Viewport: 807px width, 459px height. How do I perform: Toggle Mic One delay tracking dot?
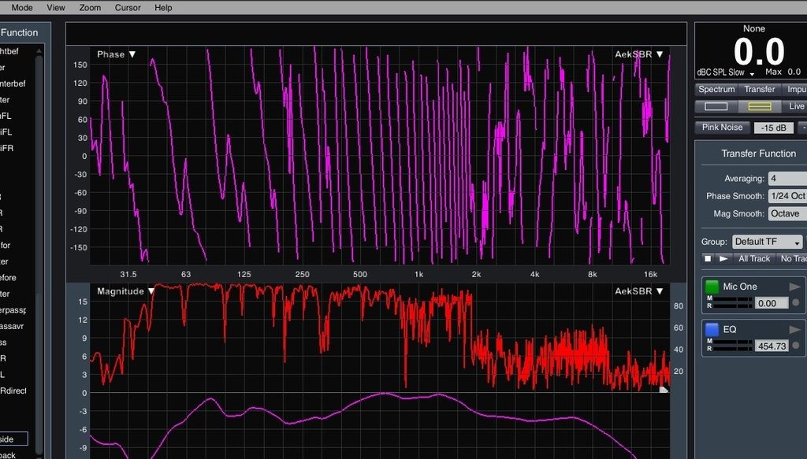(x=795, y=303)
